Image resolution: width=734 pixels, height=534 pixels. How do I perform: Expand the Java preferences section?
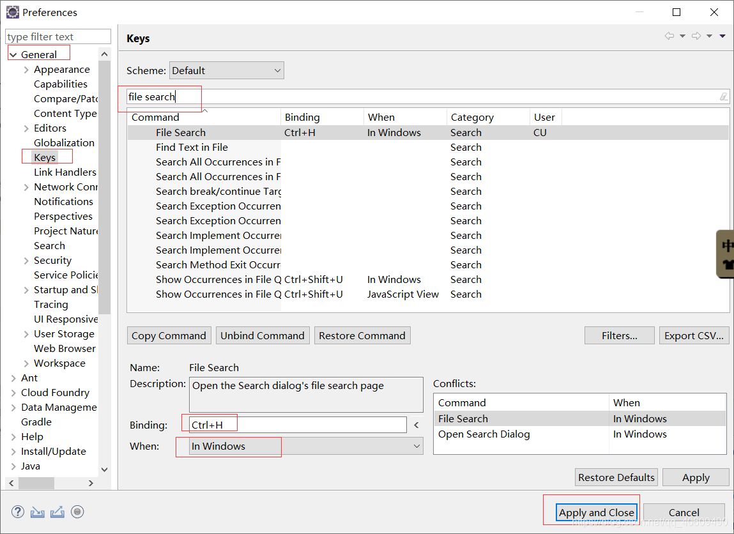(x=13, y=466)
